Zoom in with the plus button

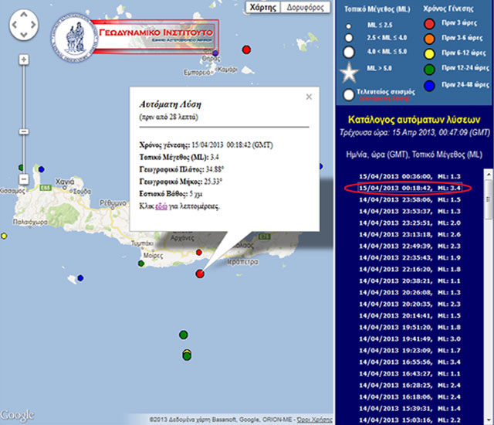24,59
